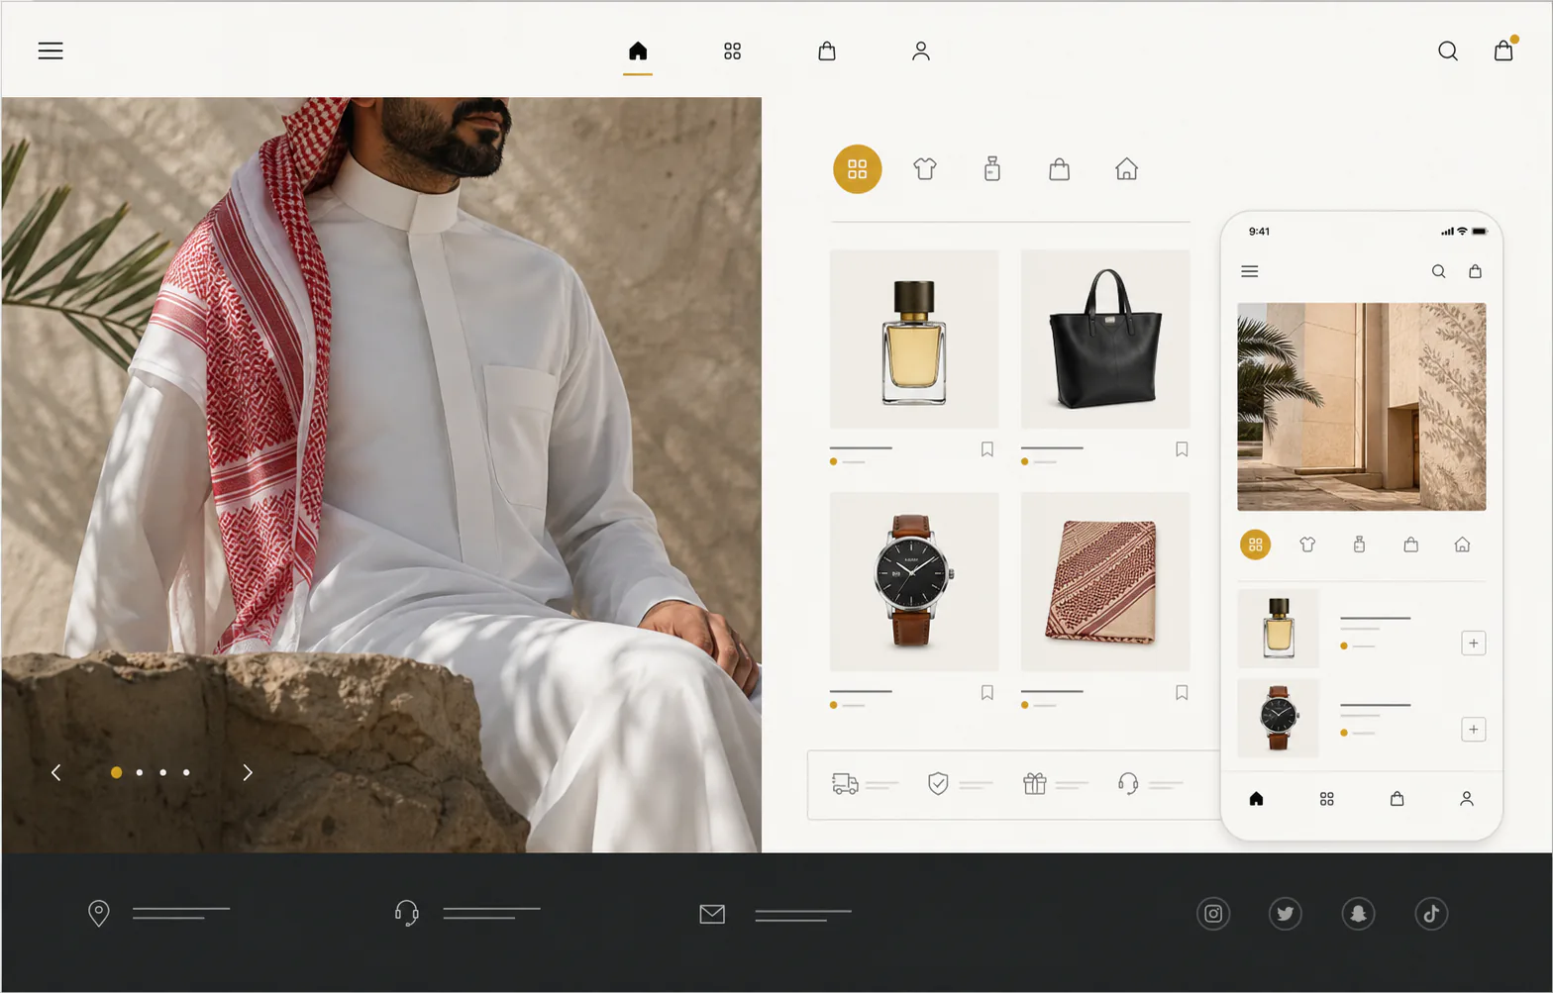Jump to the second carousel dot
Image resolution: width=1553 pixels, height=993 pixels.
pos(140,772)
